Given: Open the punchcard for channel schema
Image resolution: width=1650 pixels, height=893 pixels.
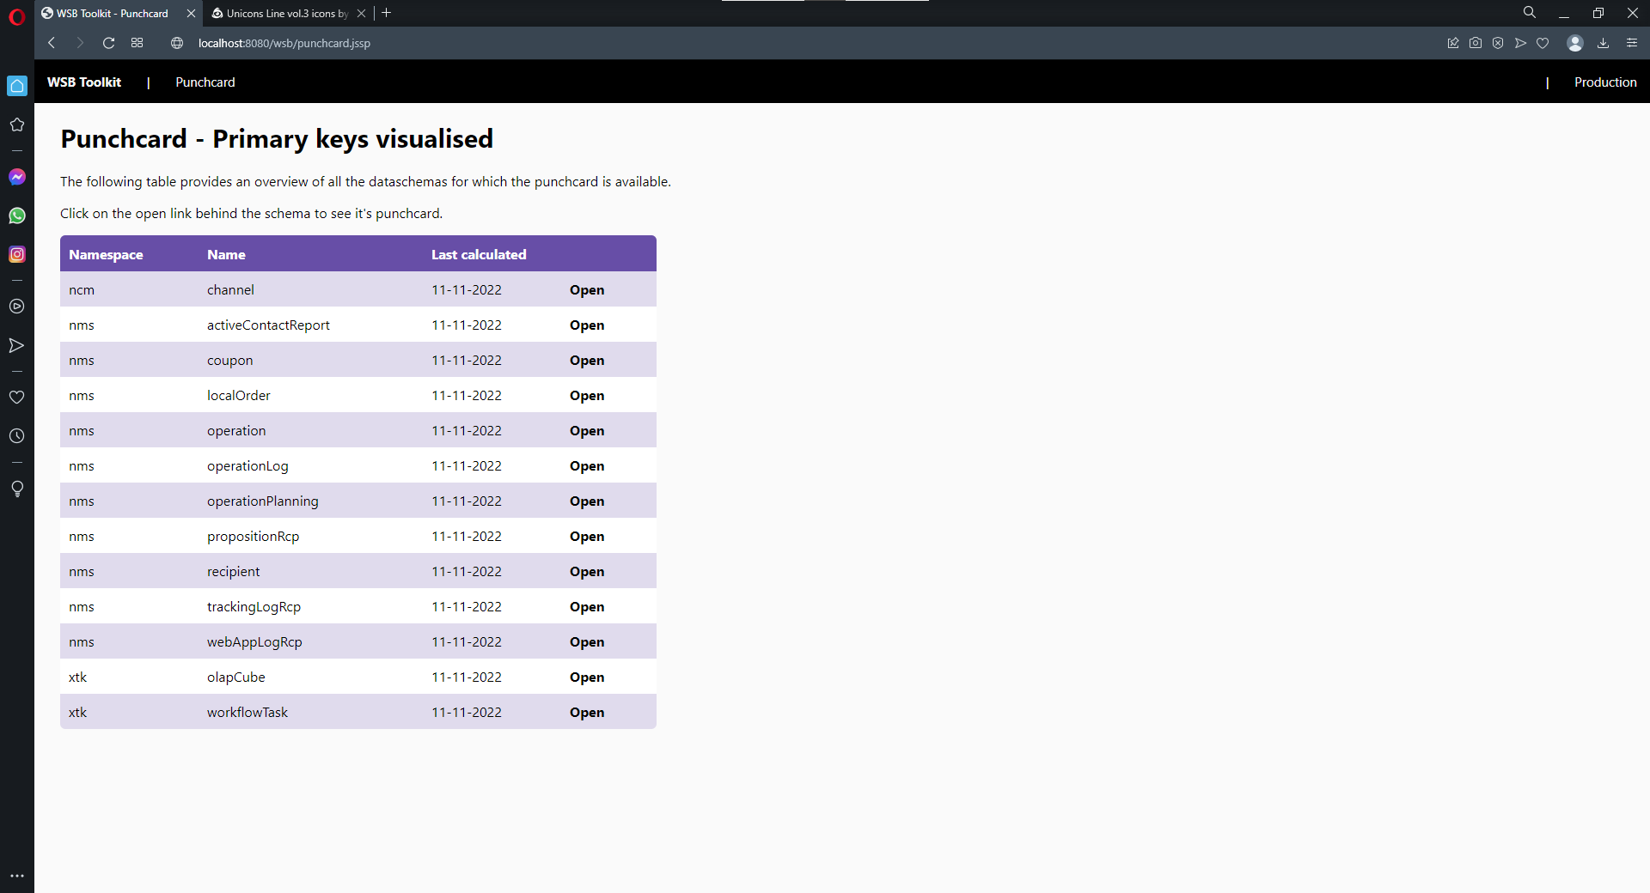Looking at the screenshot, I should pyautogui.click(x=587, y=290).
